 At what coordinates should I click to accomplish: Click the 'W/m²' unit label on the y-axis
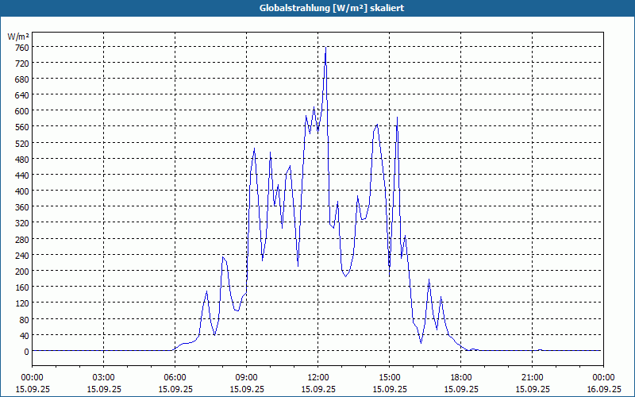coord(18,37)
